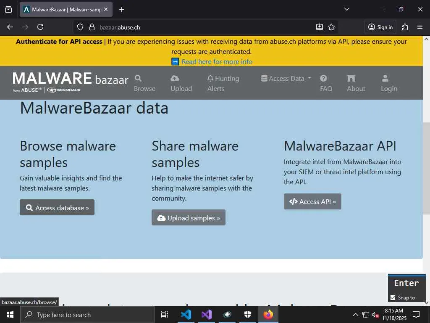Open the extensions puzzle icon
Image resolution: width=430 pixels, height=323 pixels.
coord(405,27)
